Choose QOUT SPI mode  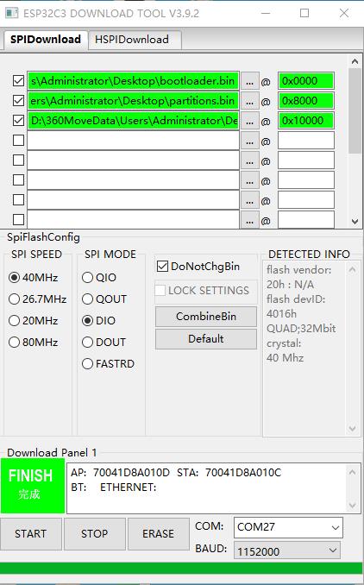pos(104,299)
